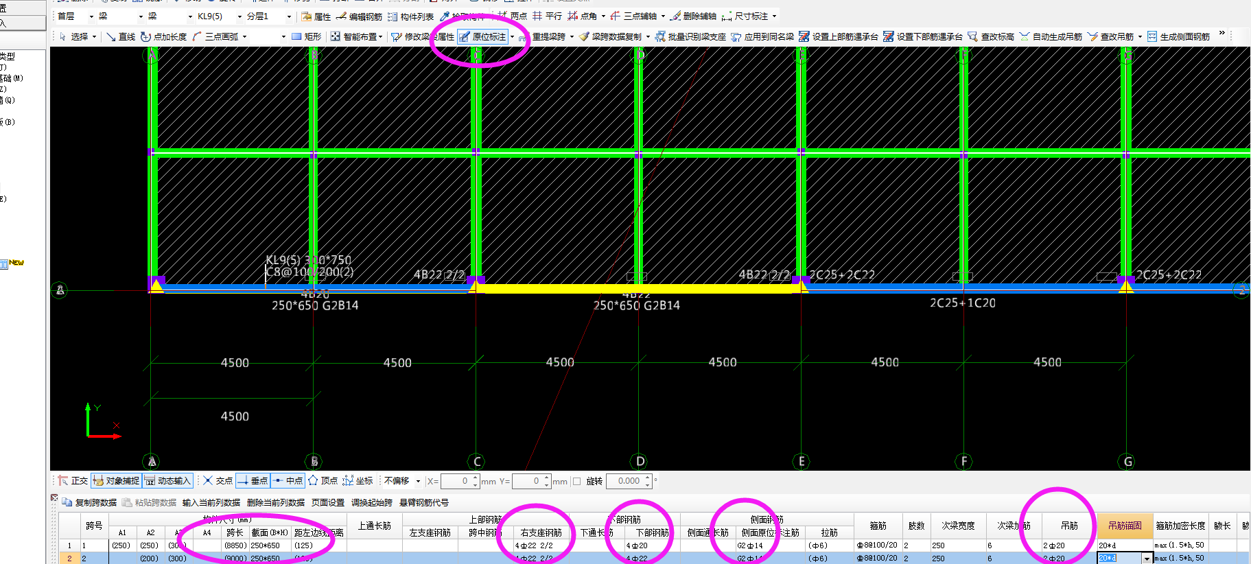The image size is (1251, 564).
Task: Close the beam table panel with X icon
Action: [x=54, y=498]
